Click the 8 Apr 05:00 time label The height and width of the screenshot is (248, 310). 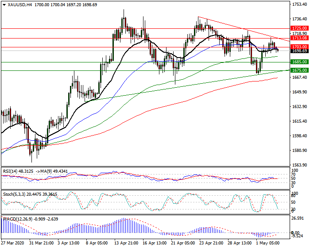[97, 243]
